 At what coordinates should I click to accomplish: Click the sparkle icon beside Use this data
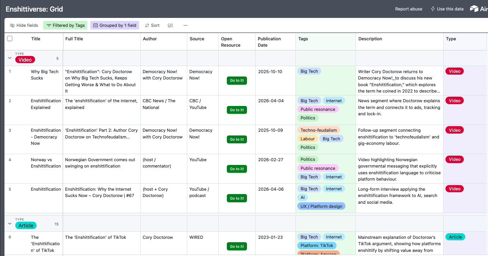(433, 9)
